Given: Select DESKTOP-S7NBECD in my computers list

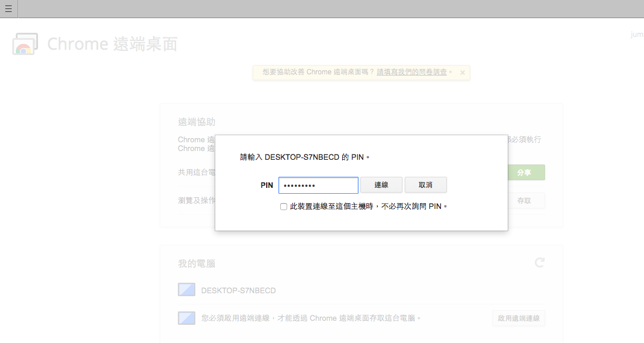Looking at the screenshot, I should point(361,290).
